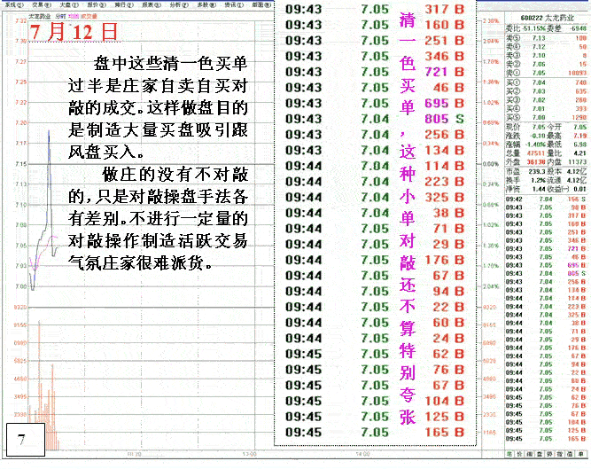Toggle the 均线 legend label
The image size is (591, 469).
(x=74, y=15)
